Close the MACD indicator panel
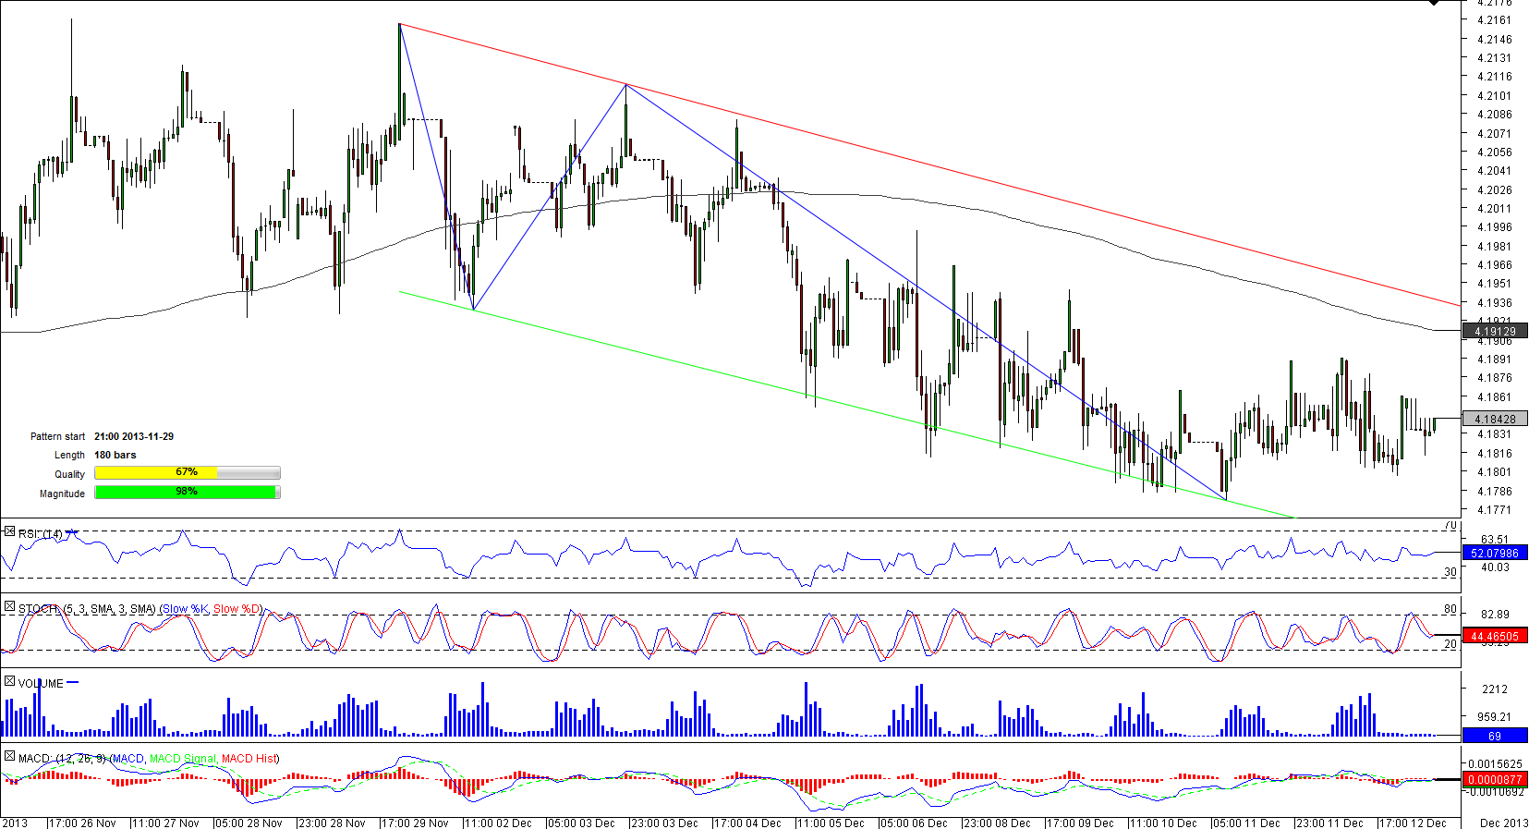Image resolution: width=1529 pixels, height=829 pixels. 9,757
